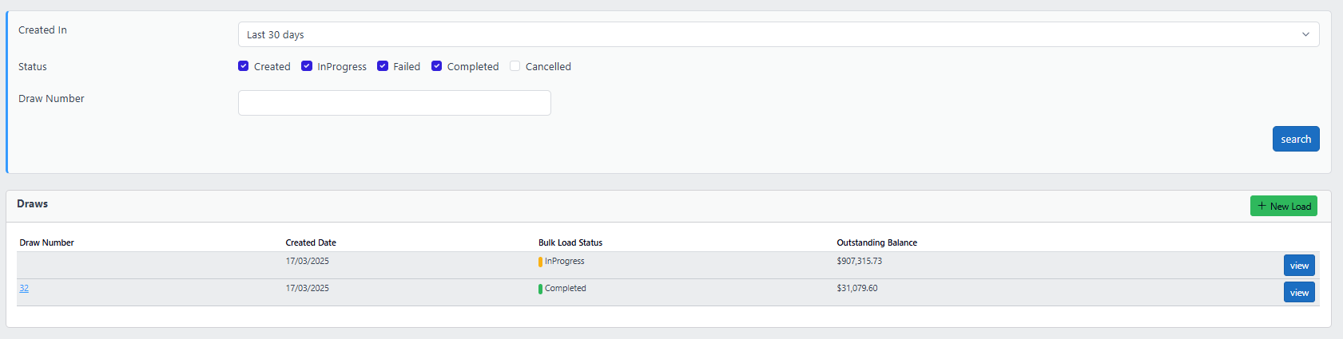Sort by Draw Number column header

click(x=47, y=242)
